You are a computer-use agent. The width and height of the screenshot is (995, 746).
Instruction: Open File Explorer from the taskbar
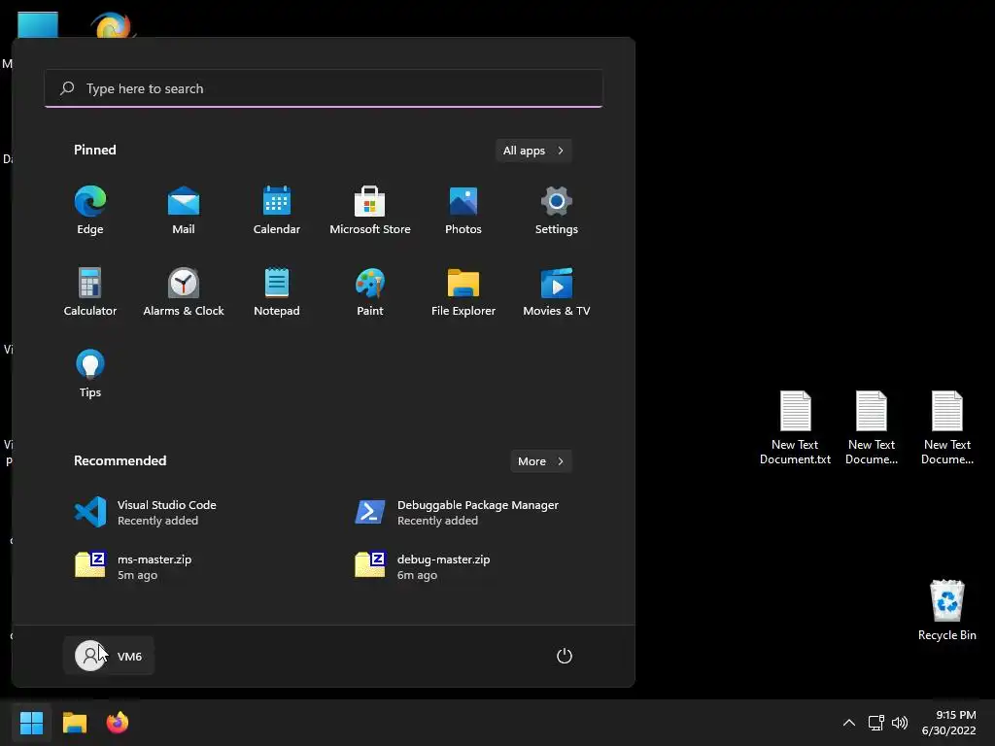tap(74, 723)
